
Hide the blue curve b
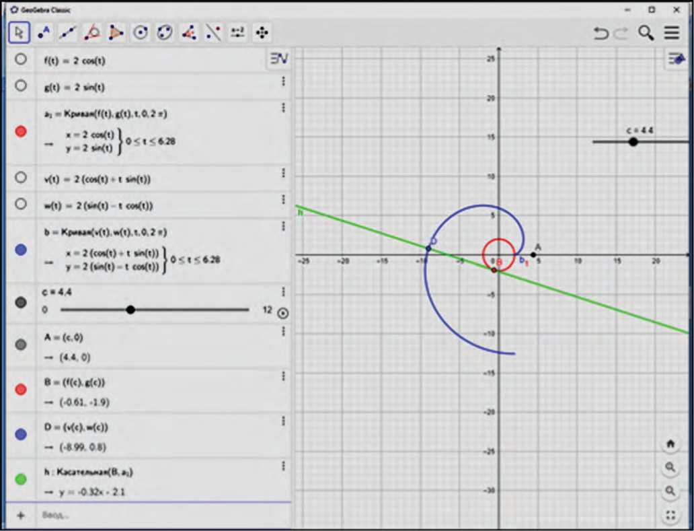click(21, 250)
